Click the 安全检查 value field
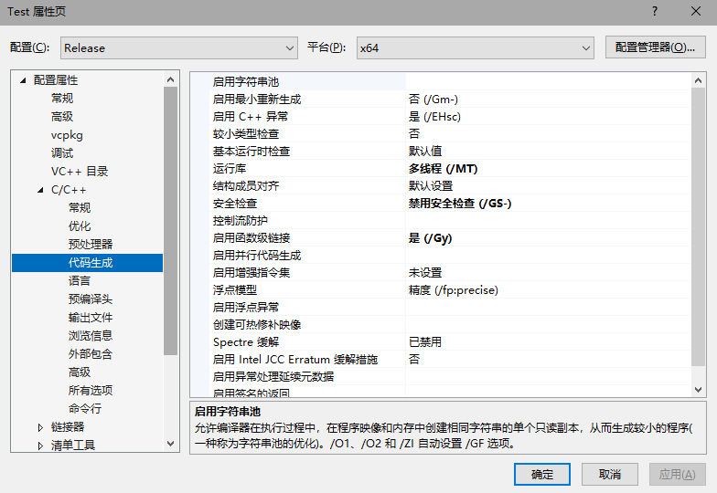The height and width of the screenshot is (493, 717). (547, 204)
